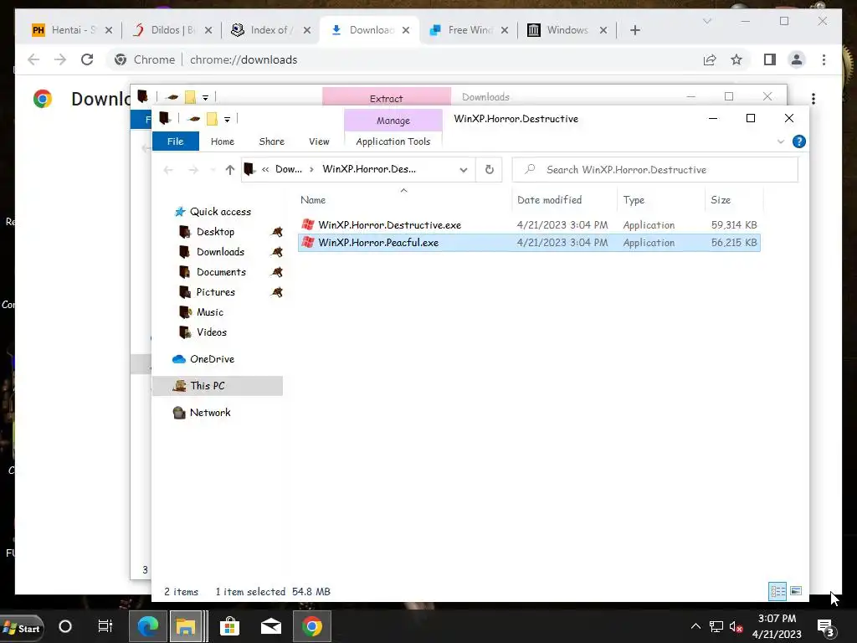Click the pin icon beside Pictures
The width and height of the screenshot is (857, 643).
[x=278, y=292]
